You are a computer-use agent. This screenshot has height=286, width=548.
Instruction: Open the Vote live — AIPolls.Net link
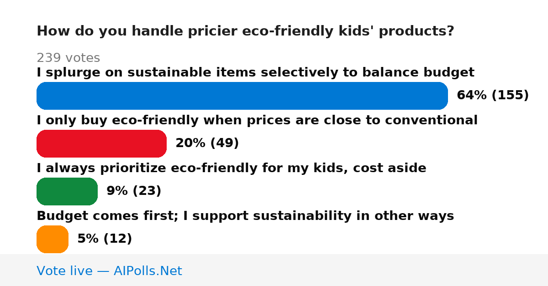click(109, 271)
